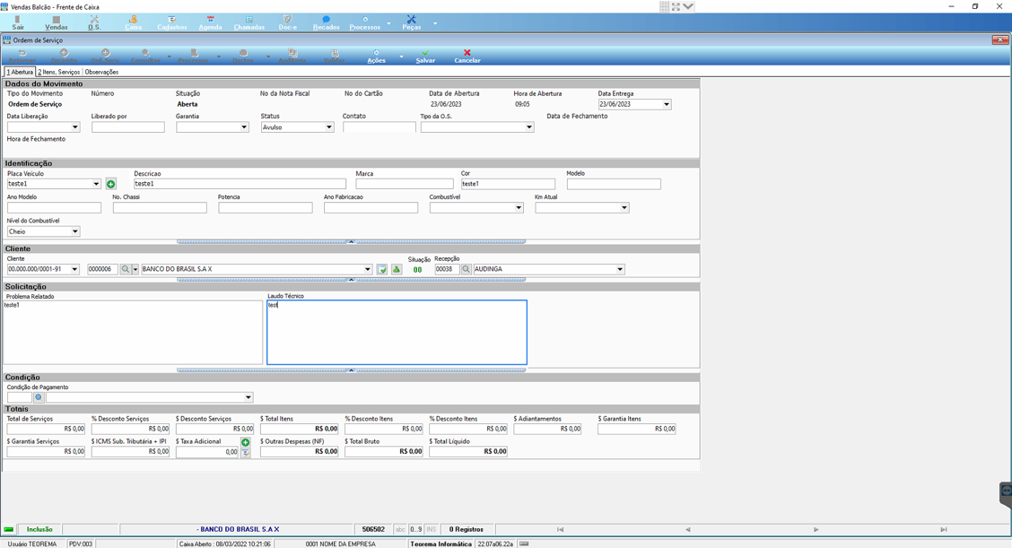Image resolution: width=1012 pixels, height=548 pixels.
Task: Go to first record navigation button
Action: pos(560,529)
